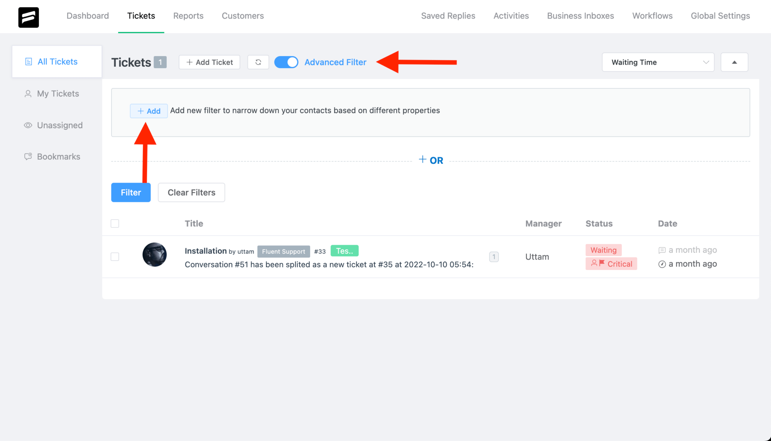Select the Unassigned sidebar item
Image resolution: width=771 pixels, height=441 pixels.
point(57,125)
